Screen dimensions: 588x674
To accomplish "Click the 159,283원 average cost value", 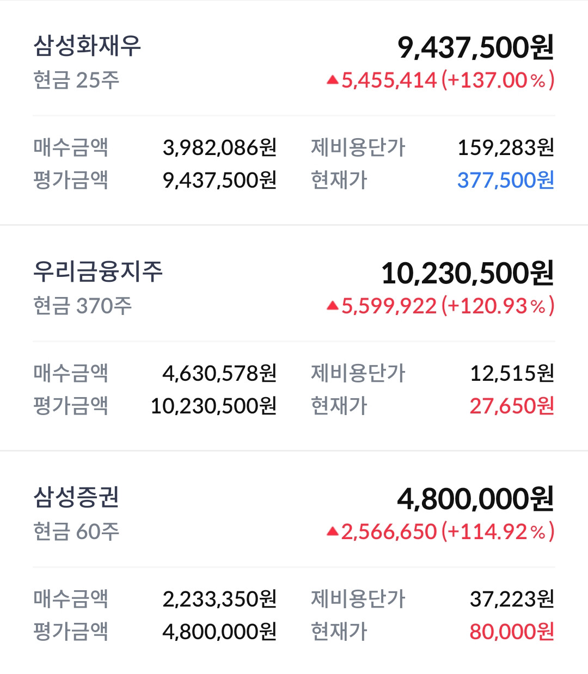I will pos(505,147).
